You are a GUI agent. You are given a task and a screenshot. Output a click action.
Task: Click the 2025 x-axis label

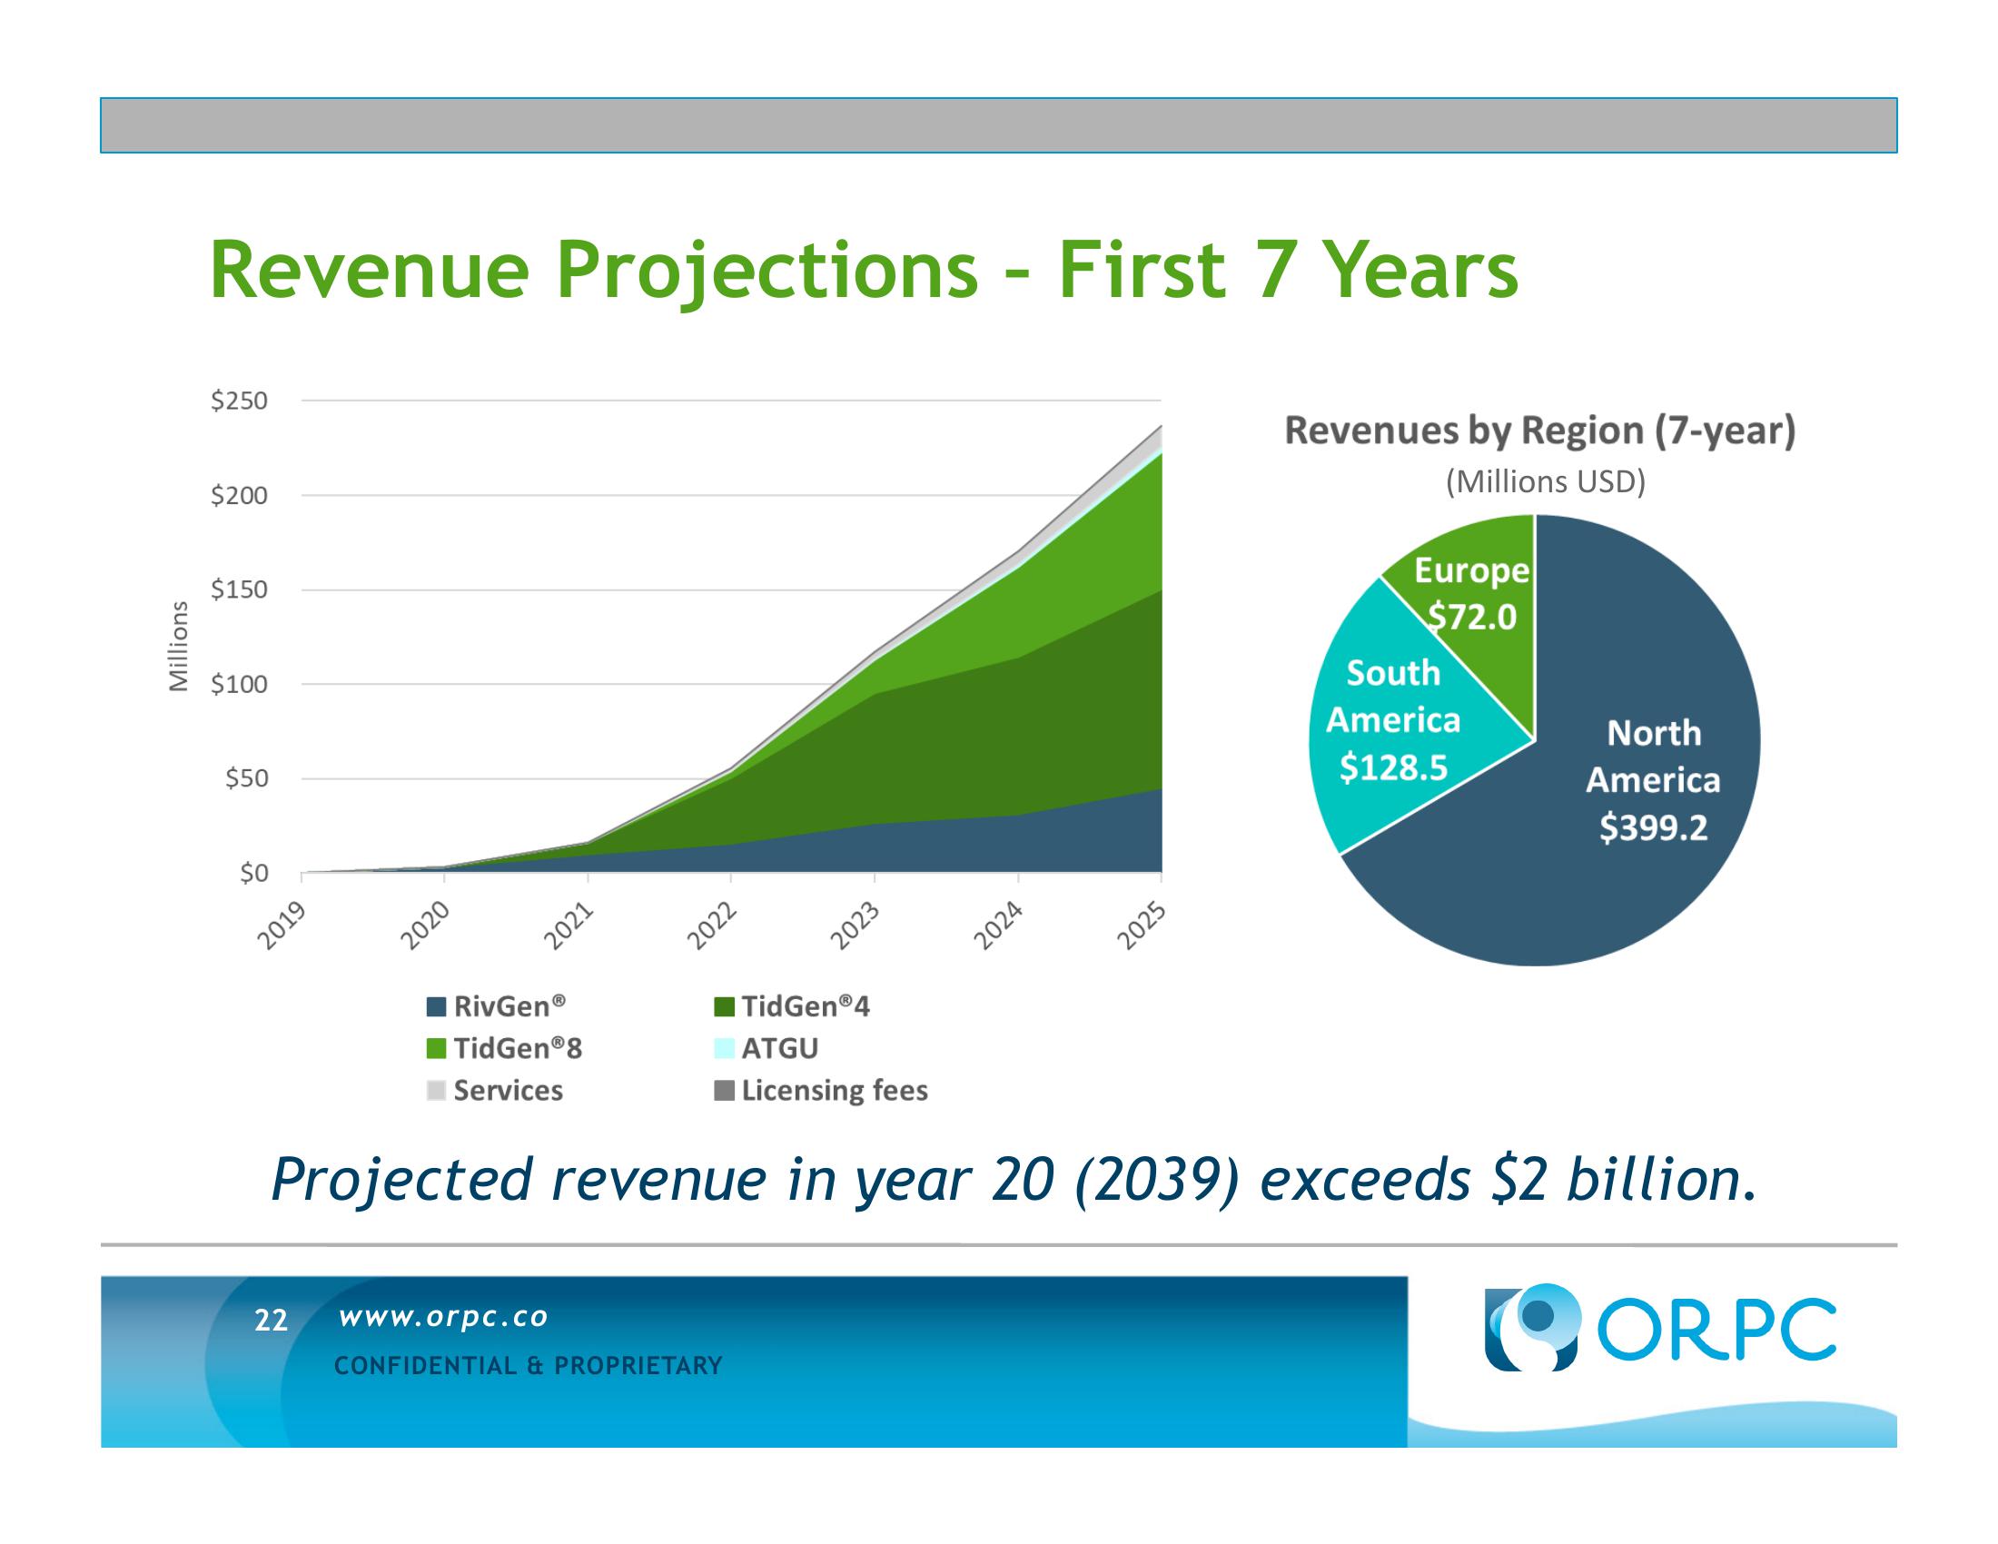point(1142,925)
